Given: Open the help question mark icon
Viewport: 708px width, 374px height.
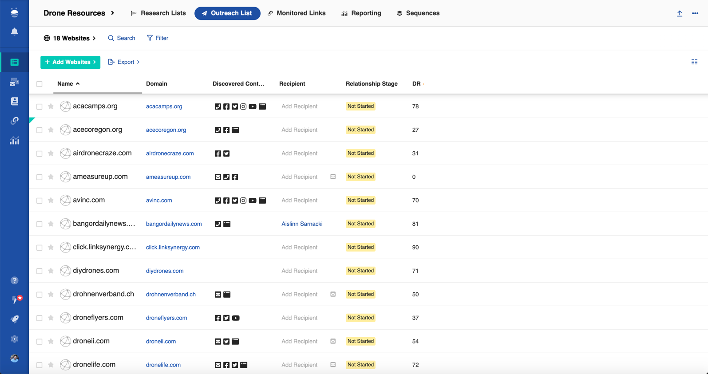Looking at the screenshot, I should 14,280.
